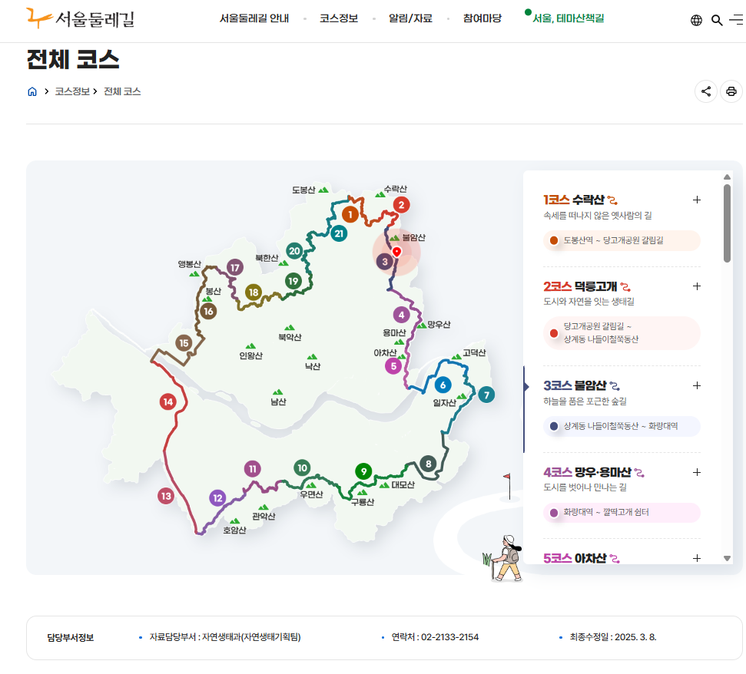
Task: Select course marker 15 on map
Action: [184, 343]
